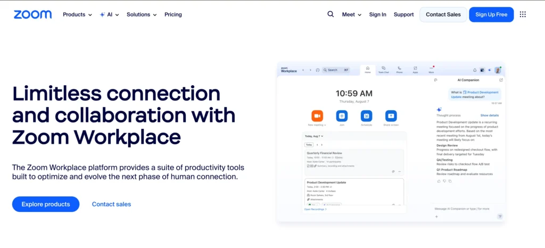Click the Design Review heading in AI response
The image size is (545, 248).
pos(448,145)
